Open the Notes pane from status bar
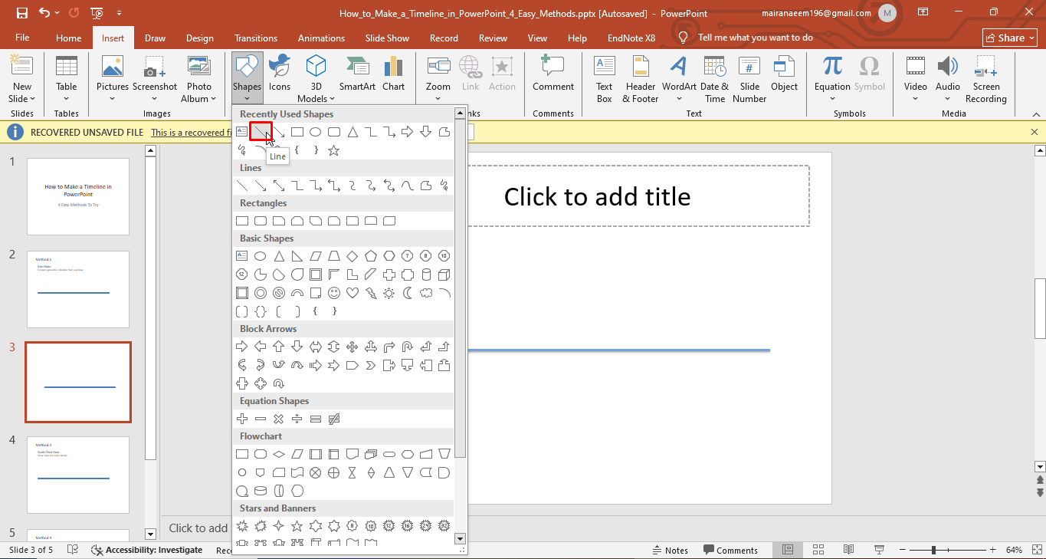 pyautogui.click(x=670, y=550)
